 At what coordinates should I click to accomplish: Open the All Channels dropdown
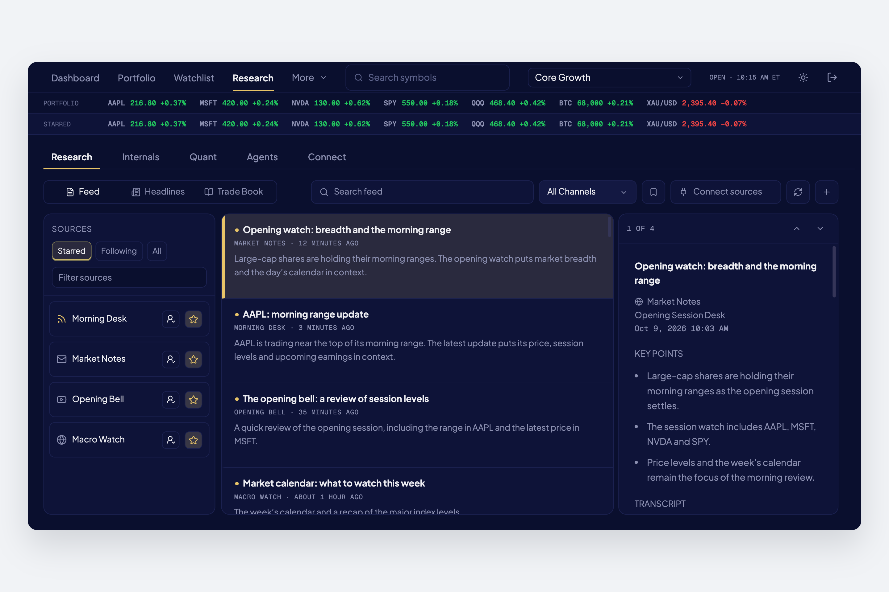pos(587,192)
